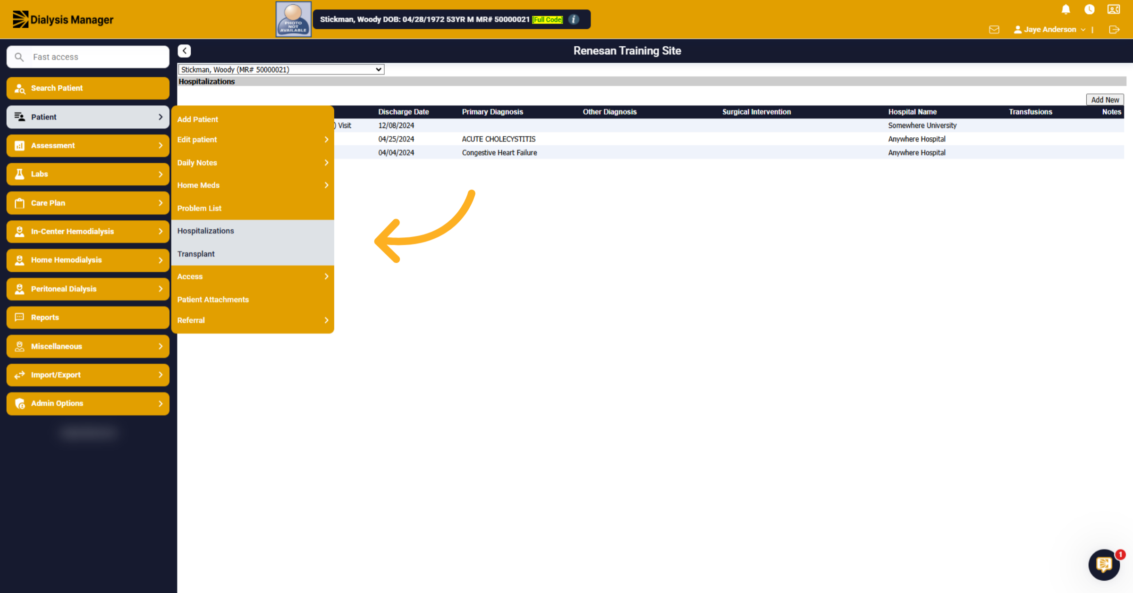Image resolution: width=1133 pixels, height=593 pixels.
Task: Expand the Edit patient submenu
Action: [253, 140]
